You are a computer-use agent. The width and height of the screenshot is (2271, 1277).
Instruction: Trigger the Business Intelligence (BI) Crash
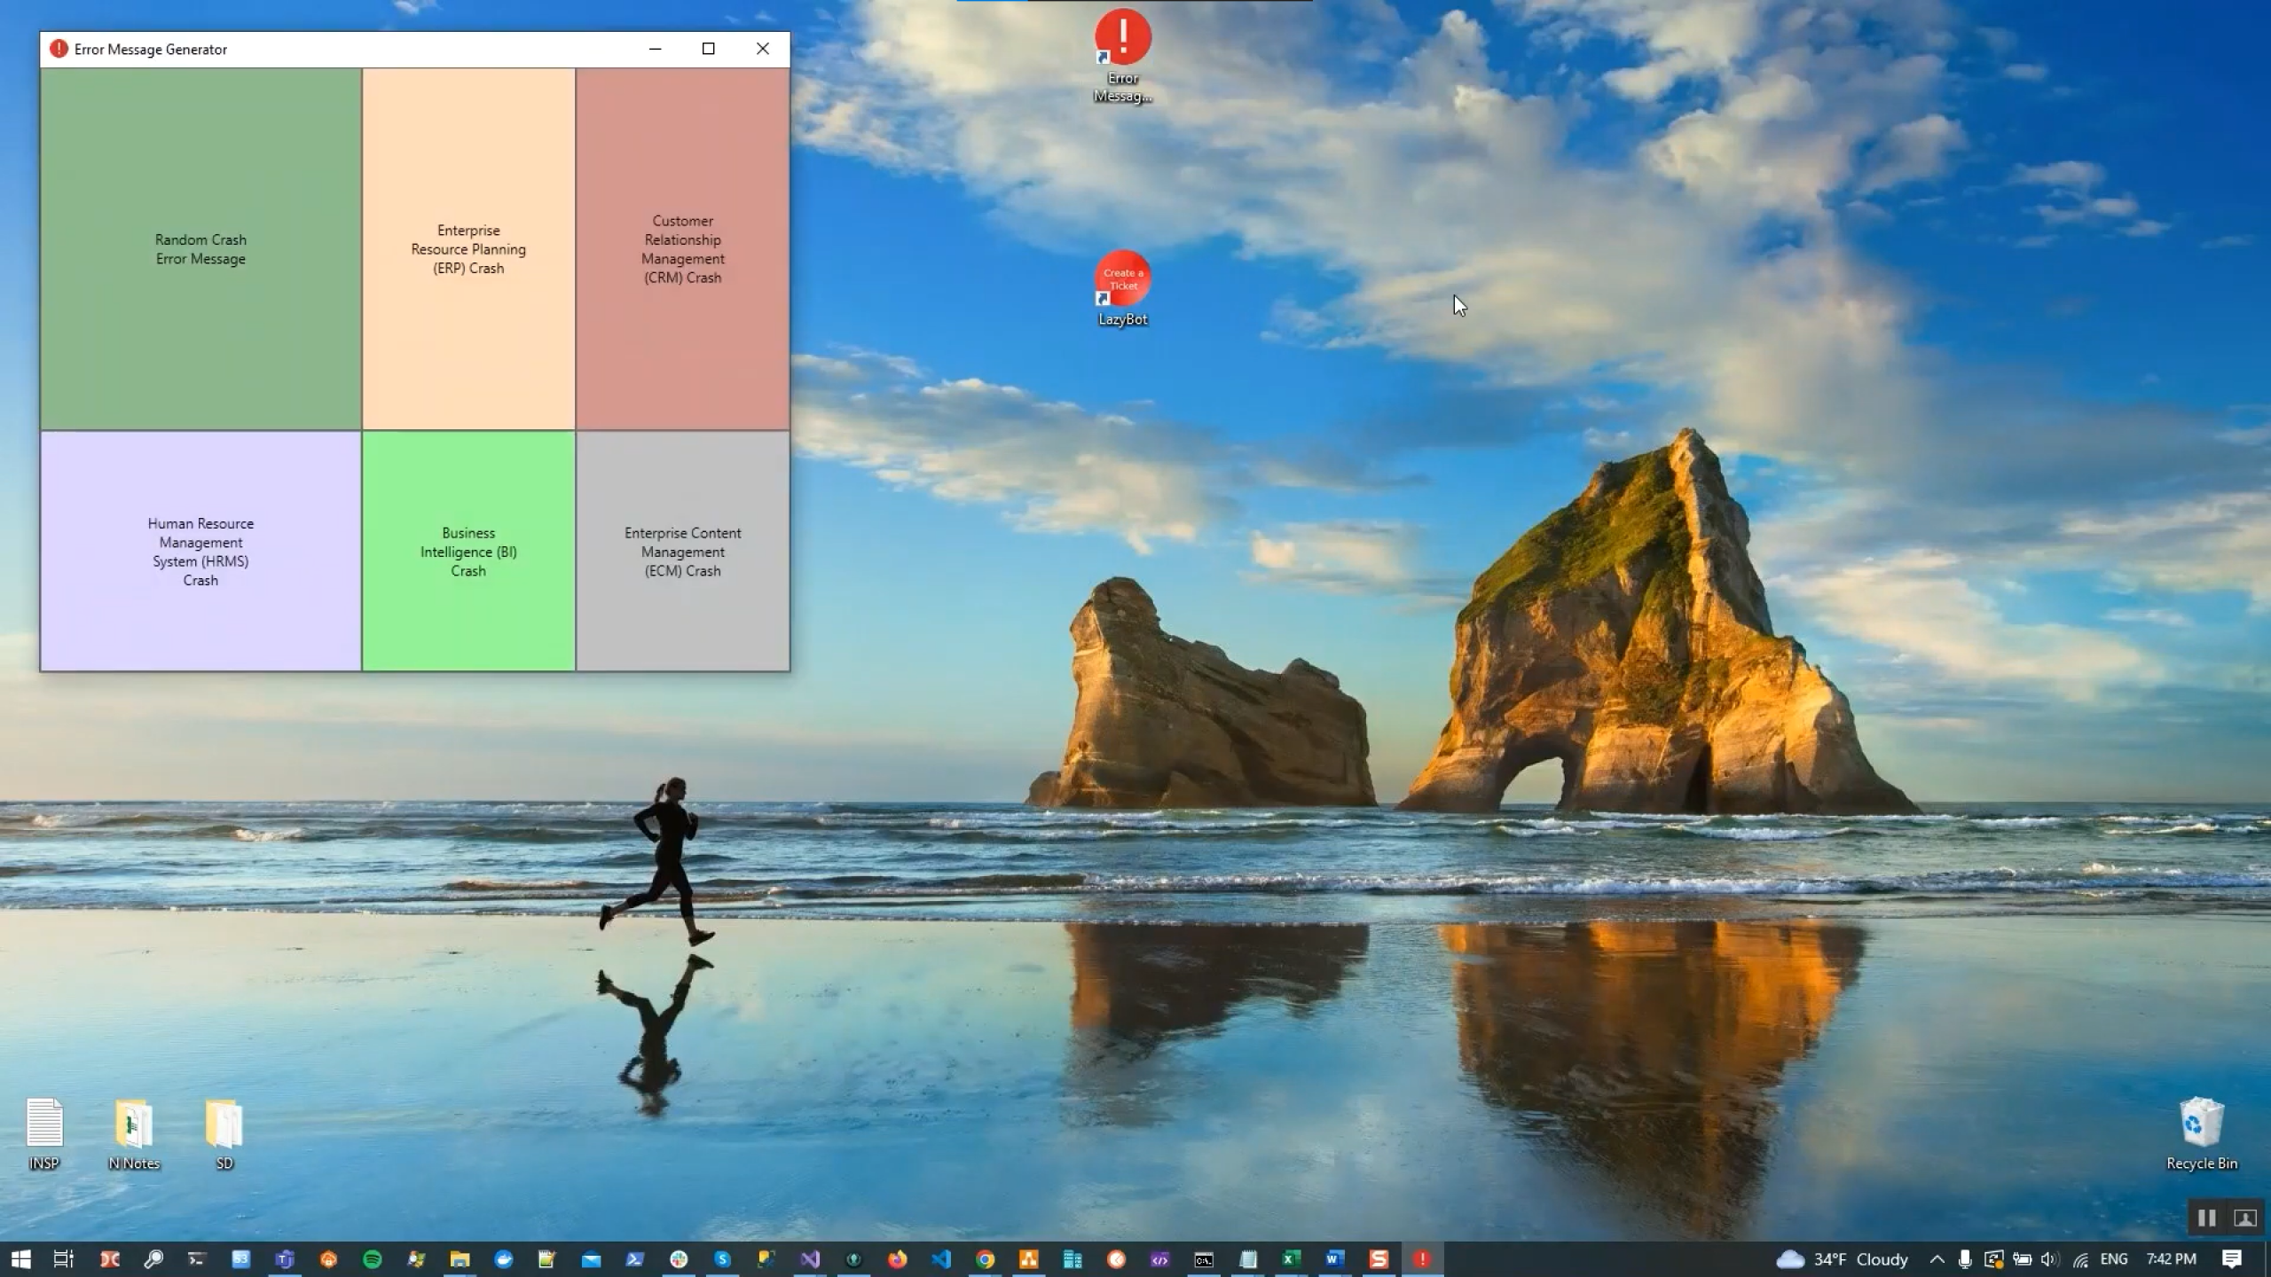point(468,551)
